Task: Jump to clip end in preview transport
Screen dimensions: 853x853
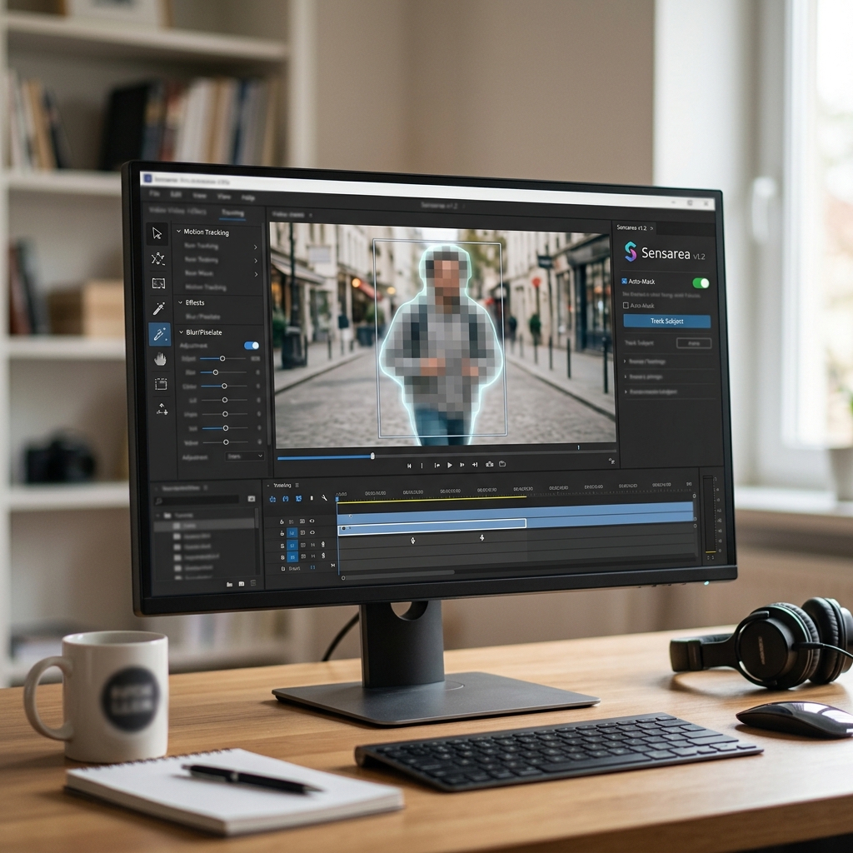Action: tap(475, 465)
